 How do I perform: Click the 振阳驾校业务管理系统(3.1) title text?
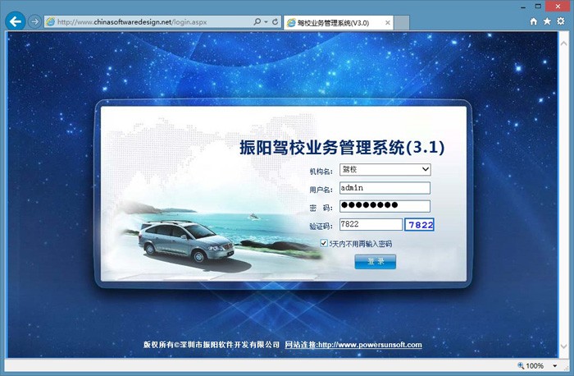[342, 147]
